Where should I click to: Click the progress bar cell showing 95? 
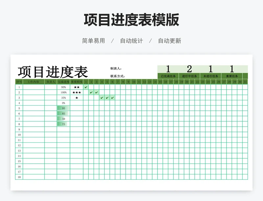(63, 108)
